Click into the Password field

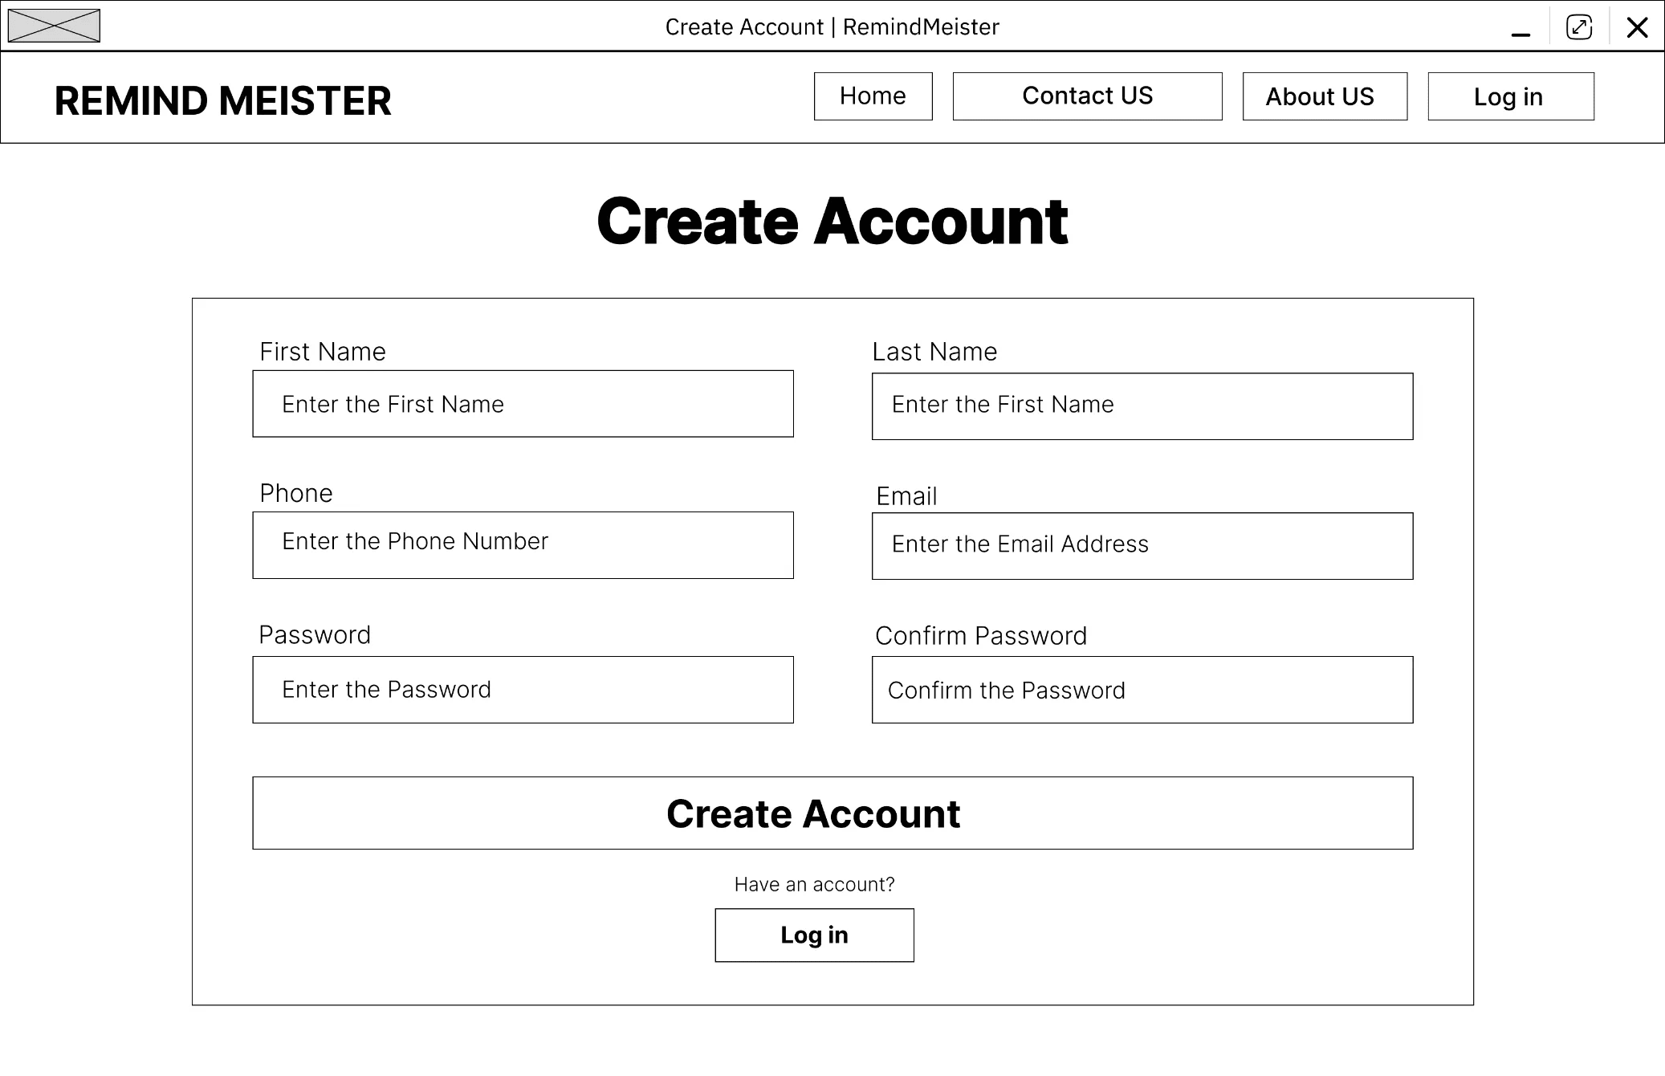pos(523,690)
